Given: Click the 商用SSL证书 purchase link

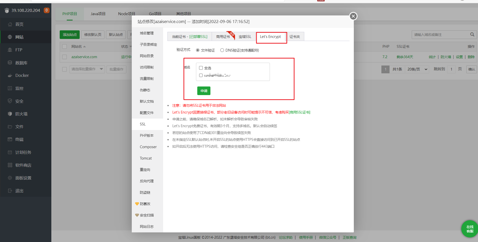Looking at the screenshot, I should (x=299, y=112).
